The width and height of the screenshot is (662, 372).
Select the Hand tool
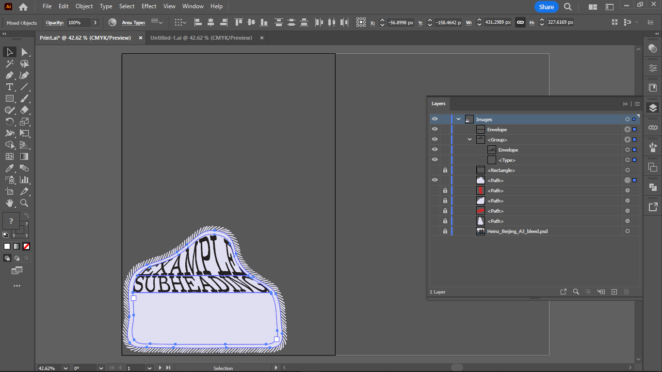click(x=9, y=203)
